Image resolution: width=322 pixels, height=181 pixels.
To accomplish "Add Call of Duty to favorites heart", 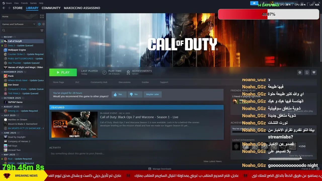I will 314,72.
